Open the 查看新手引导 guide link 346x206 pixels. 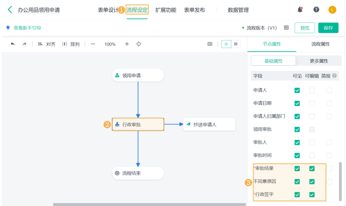click(25, 28)
